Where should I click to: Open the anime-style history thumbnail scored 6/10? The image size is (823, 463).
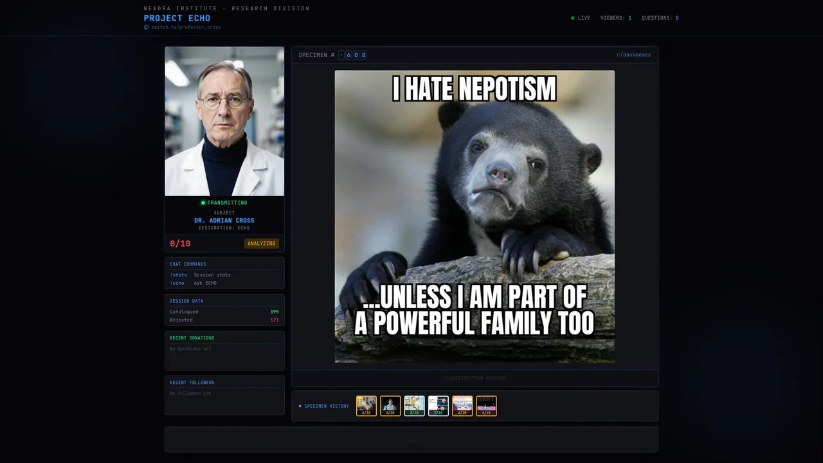pyautogui.click(x=462, y=406)
